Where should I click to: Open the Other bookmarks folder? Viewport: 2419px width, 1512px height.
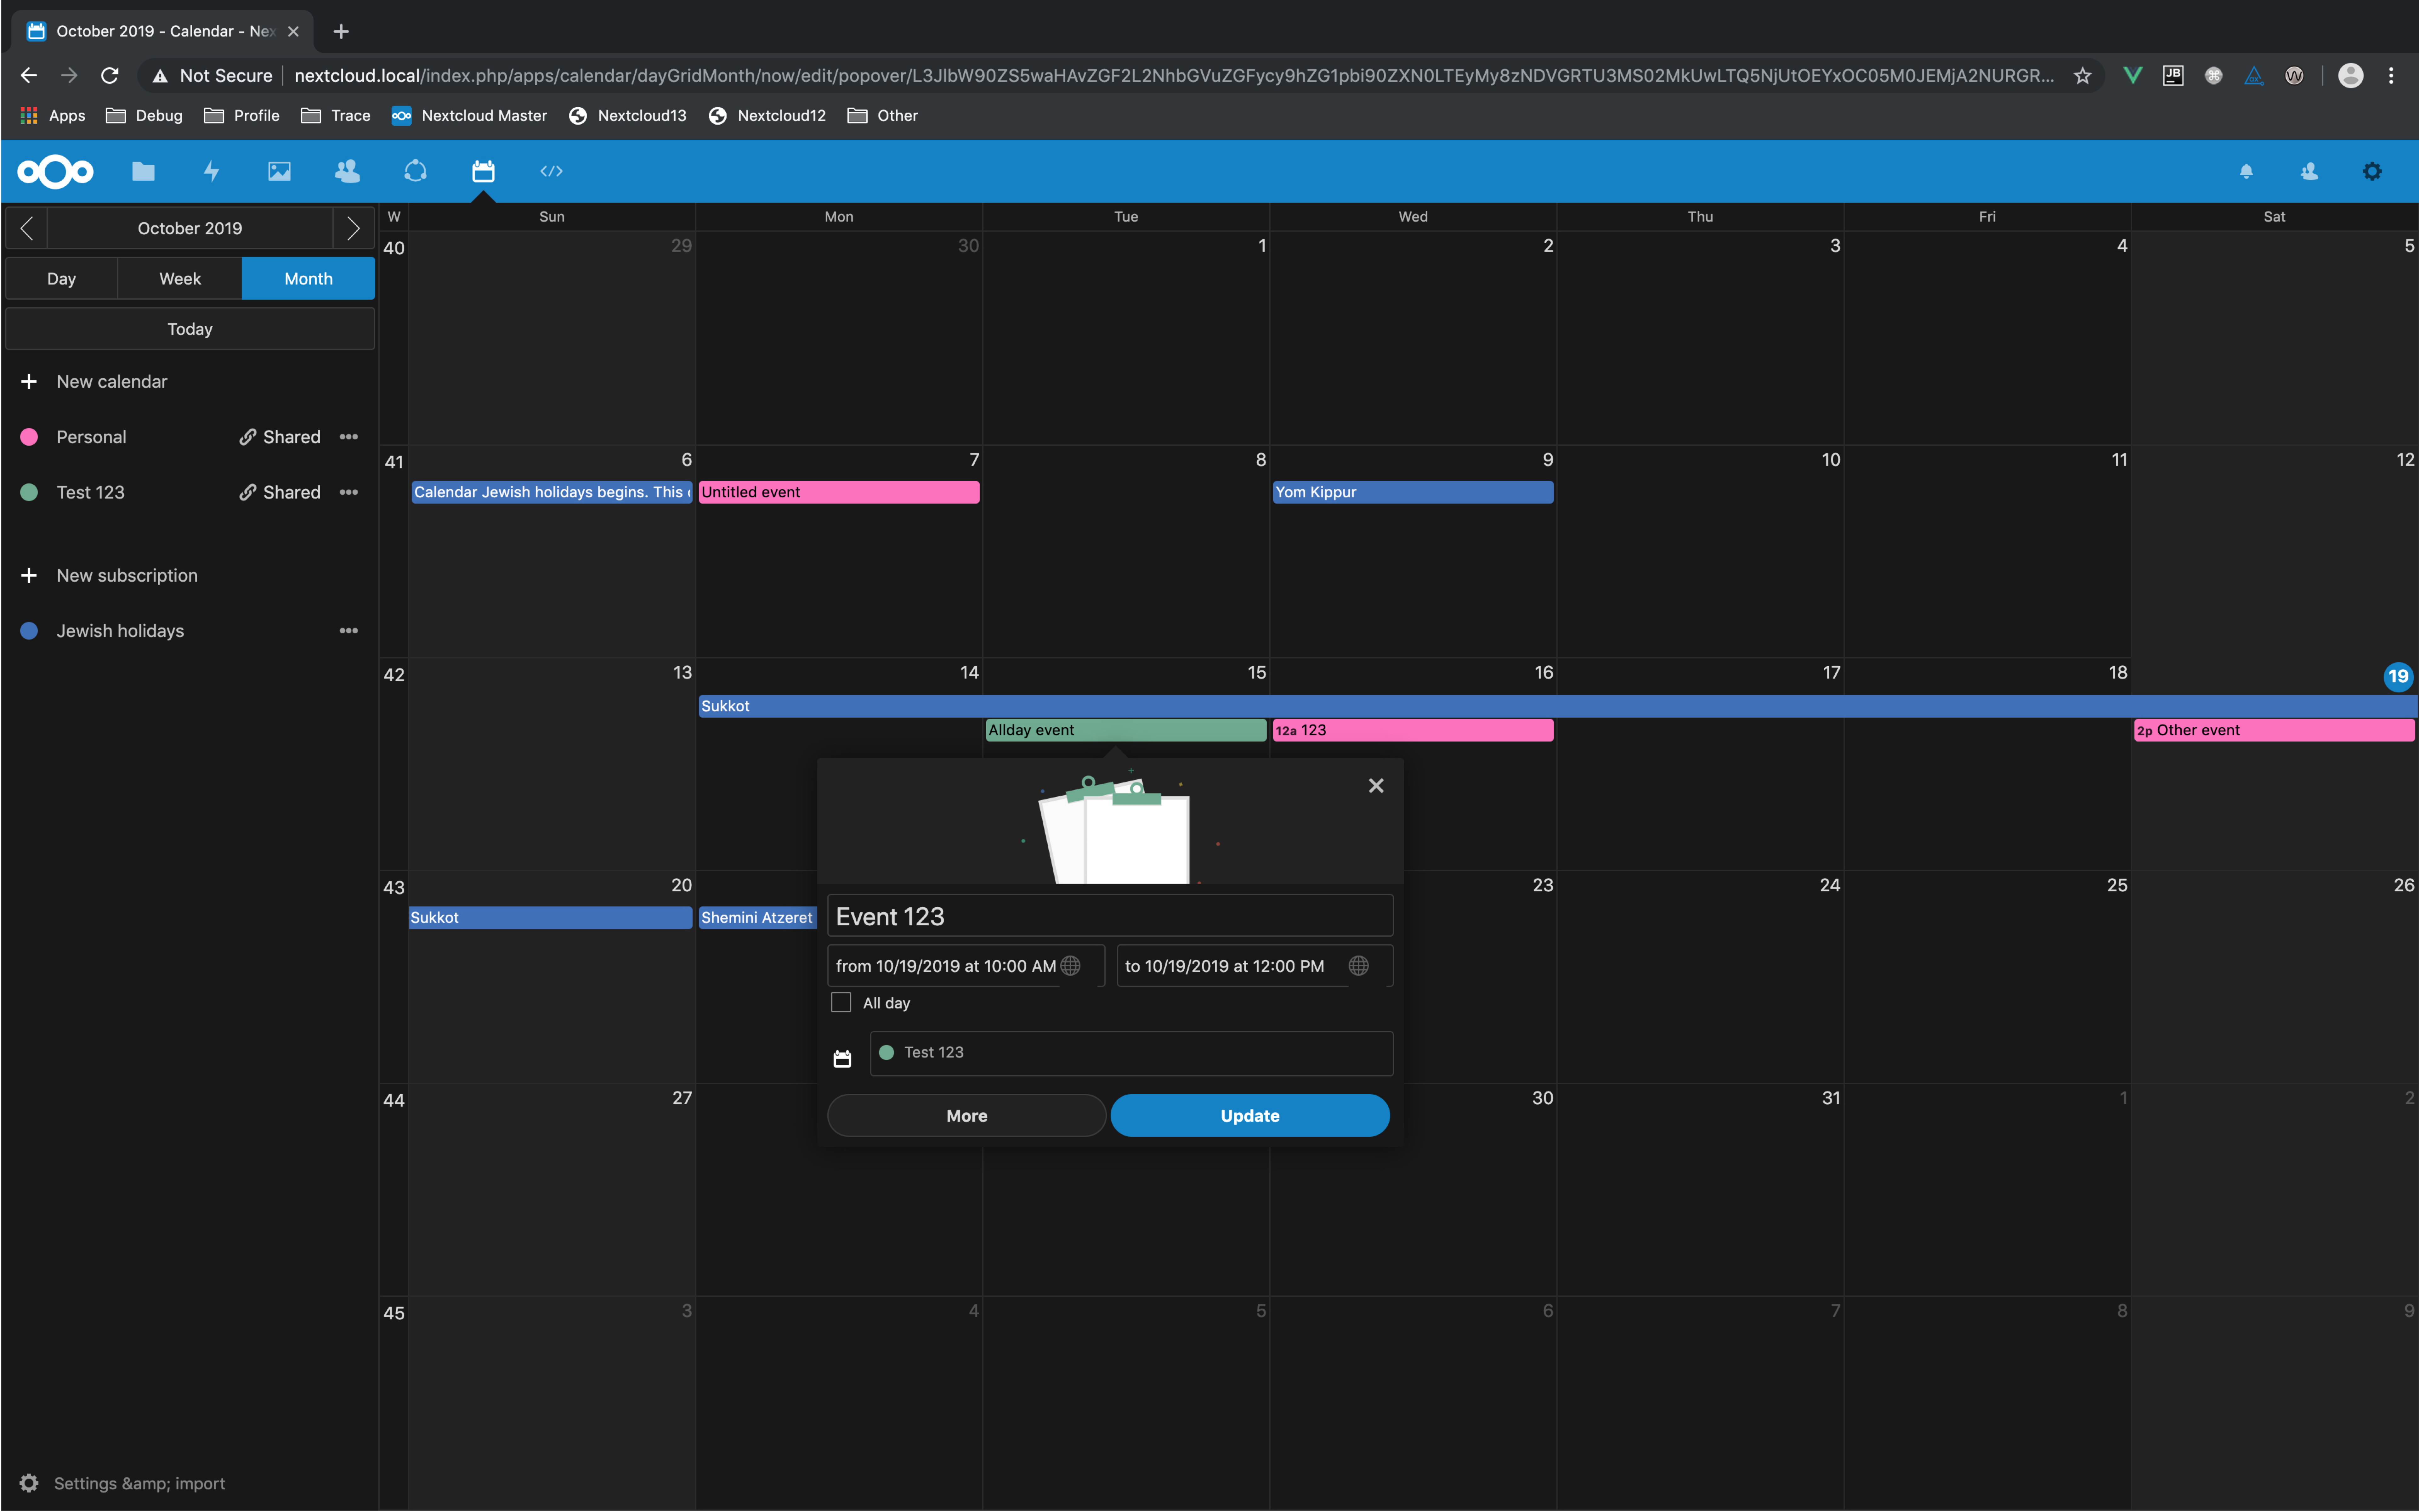[882, 116]
